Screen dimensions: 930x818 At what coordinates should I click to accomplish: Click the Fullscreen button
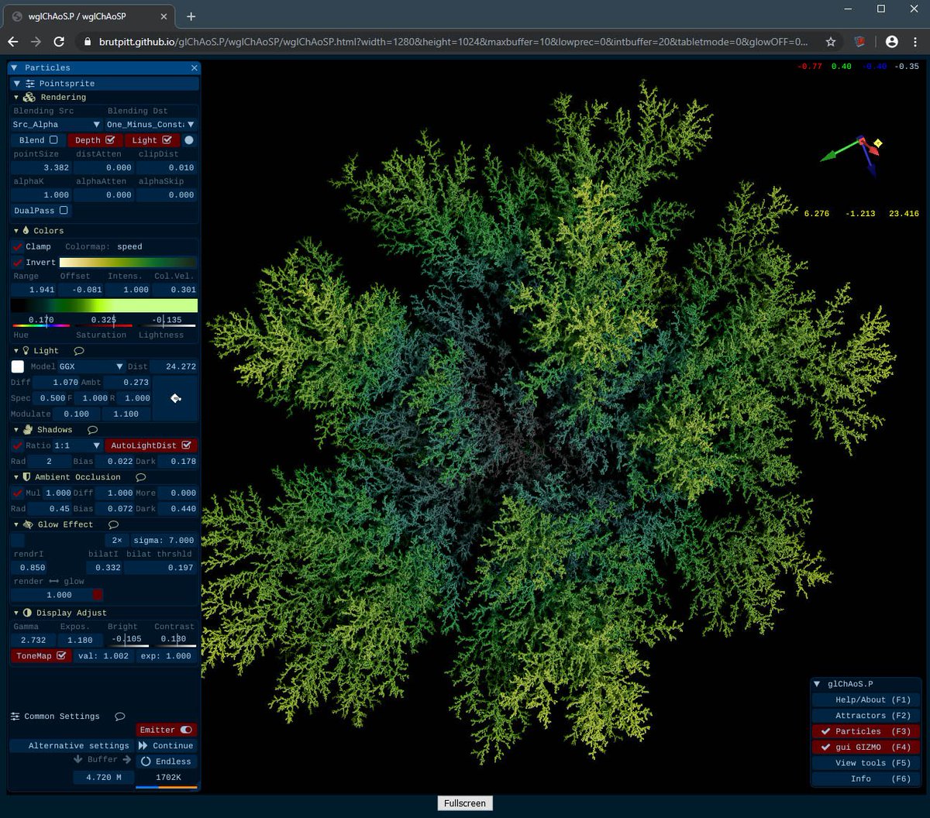465,803
